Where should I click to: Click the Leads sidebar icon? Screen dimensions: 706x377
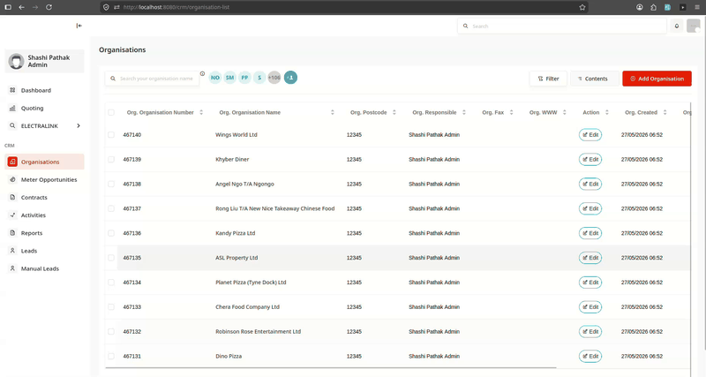pyautogui.click(x=12, y=251)
